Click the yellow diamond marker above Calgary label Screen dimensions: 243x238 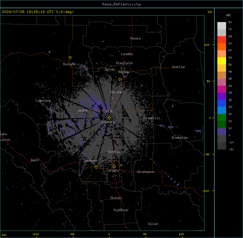[114, 166]
